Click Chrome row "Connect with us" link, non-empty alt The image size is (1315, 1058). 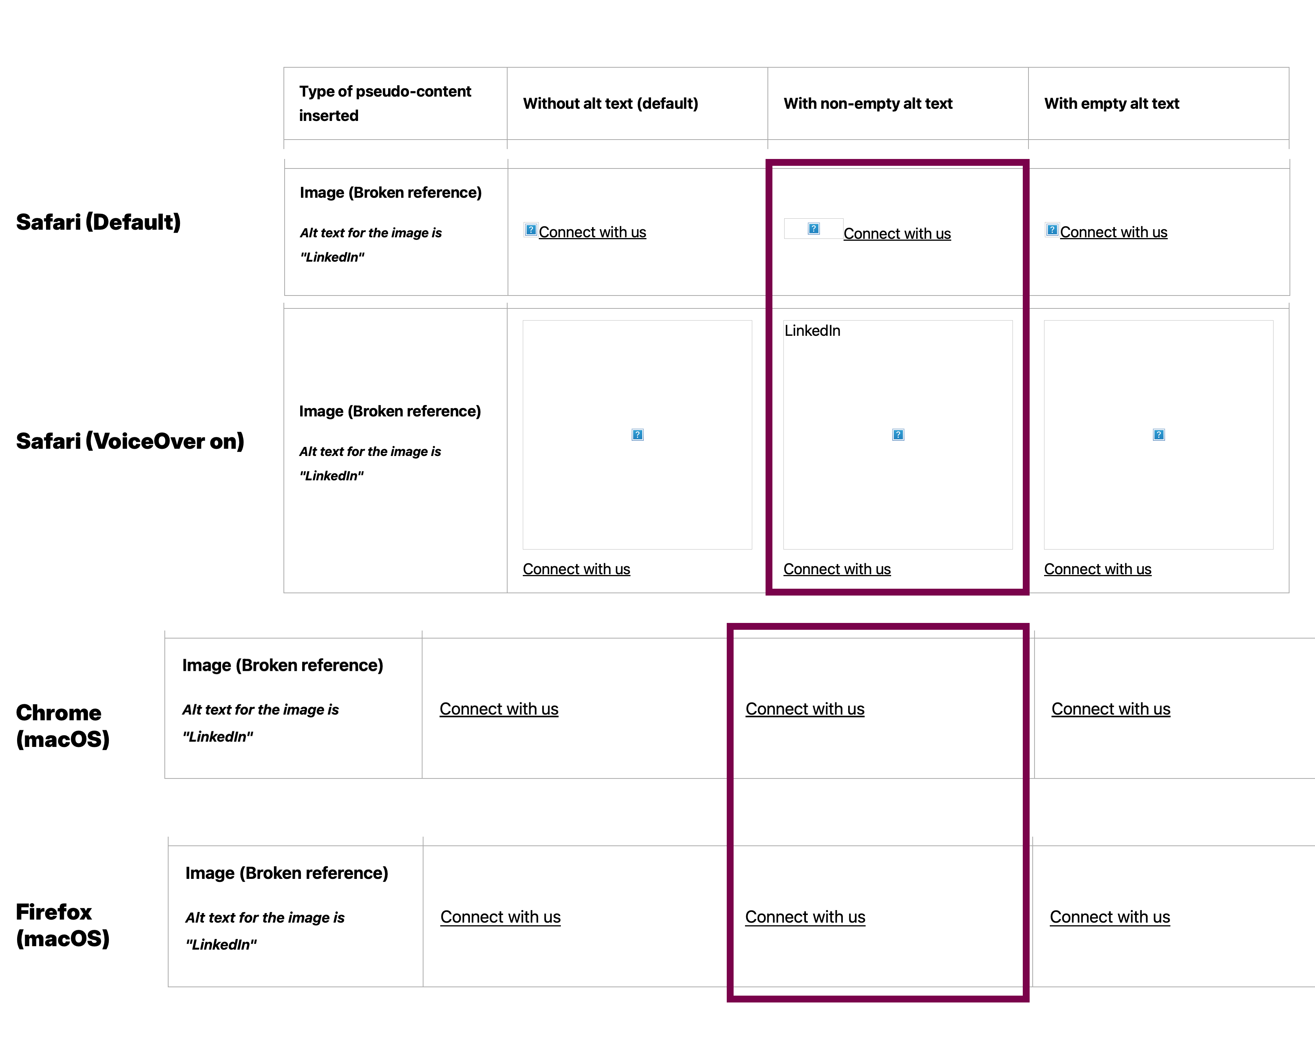pos(804,709)
